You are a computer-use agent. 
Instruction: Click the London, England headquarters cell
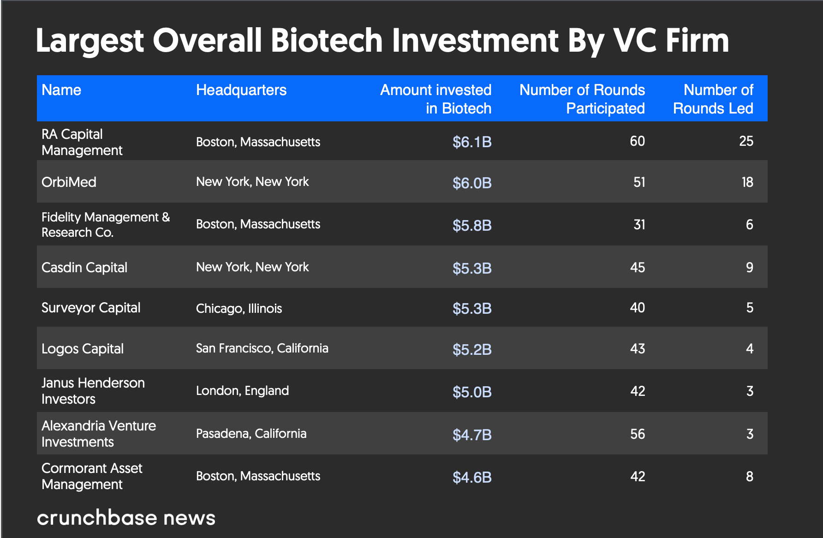(242, 391)
